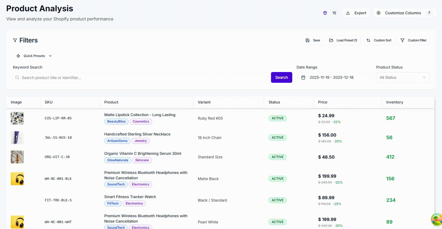The height and width of the screenshot is (229, 442).
Task: Click the Skincare category tag
Action: click(x=142, y=160)
